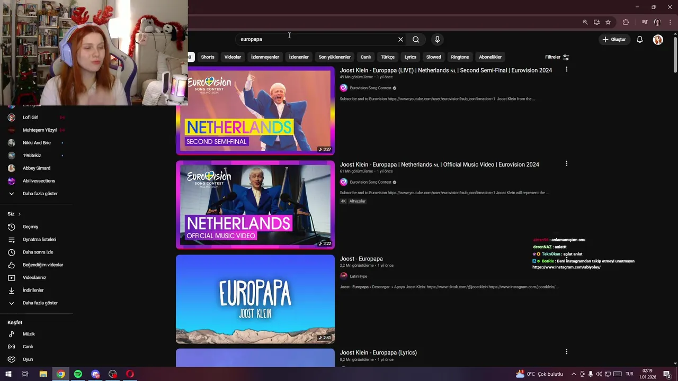The image size is (678, 381).
Task: Click the install app icon in address bar
Action: [x=596, y=22]
